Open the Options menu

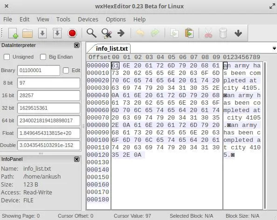click(x=116, y=19)
